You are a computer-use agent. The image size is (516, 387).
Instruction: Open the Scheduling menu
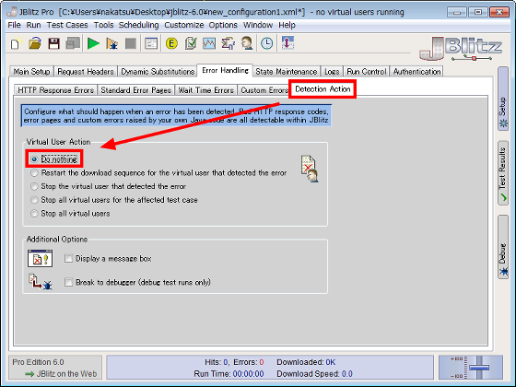[138, 25]
